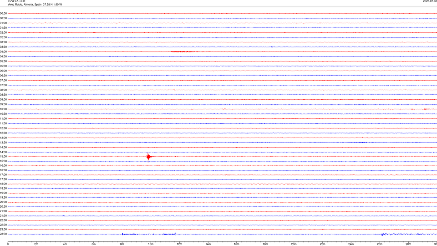The image size is (437, 246).
Task: Click the blue spike near 12m on 23:30 trace
Action: 175,234
